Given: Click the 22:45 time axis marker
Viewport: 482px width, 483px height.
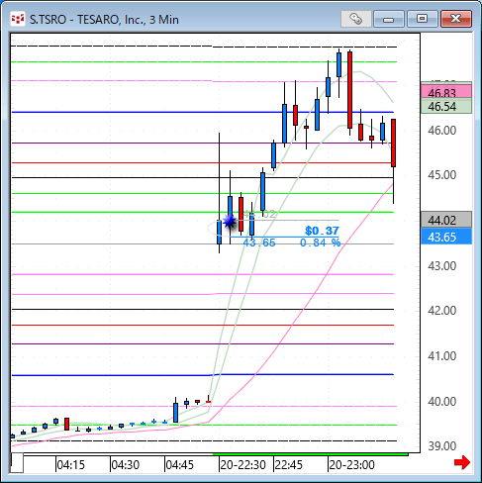Looking at the screenshot, I should 288,464.
